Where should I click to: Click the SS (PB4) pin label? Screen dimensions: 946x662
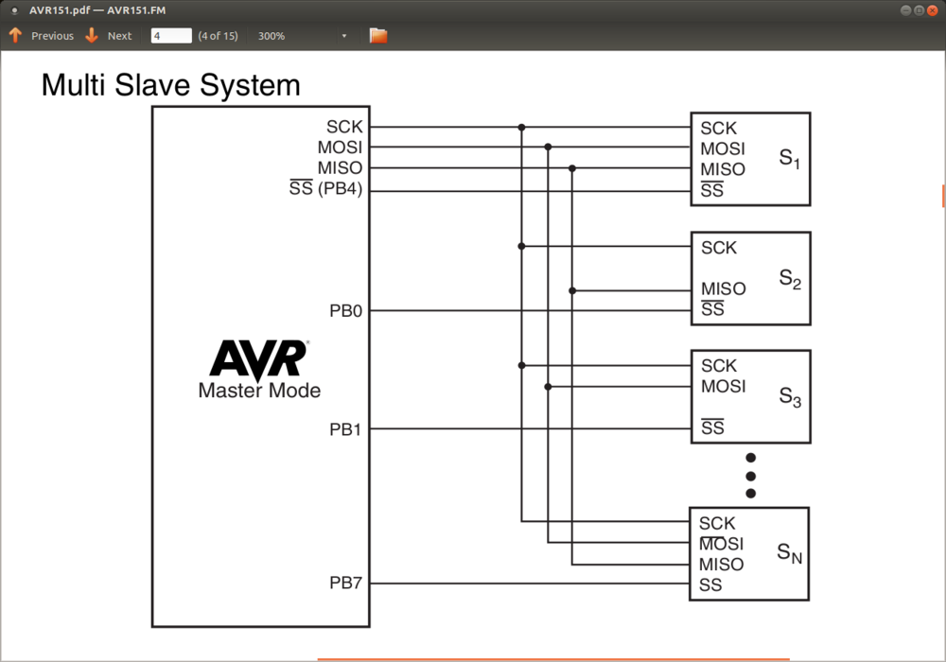pyautogui.click(x=325, y=189)
